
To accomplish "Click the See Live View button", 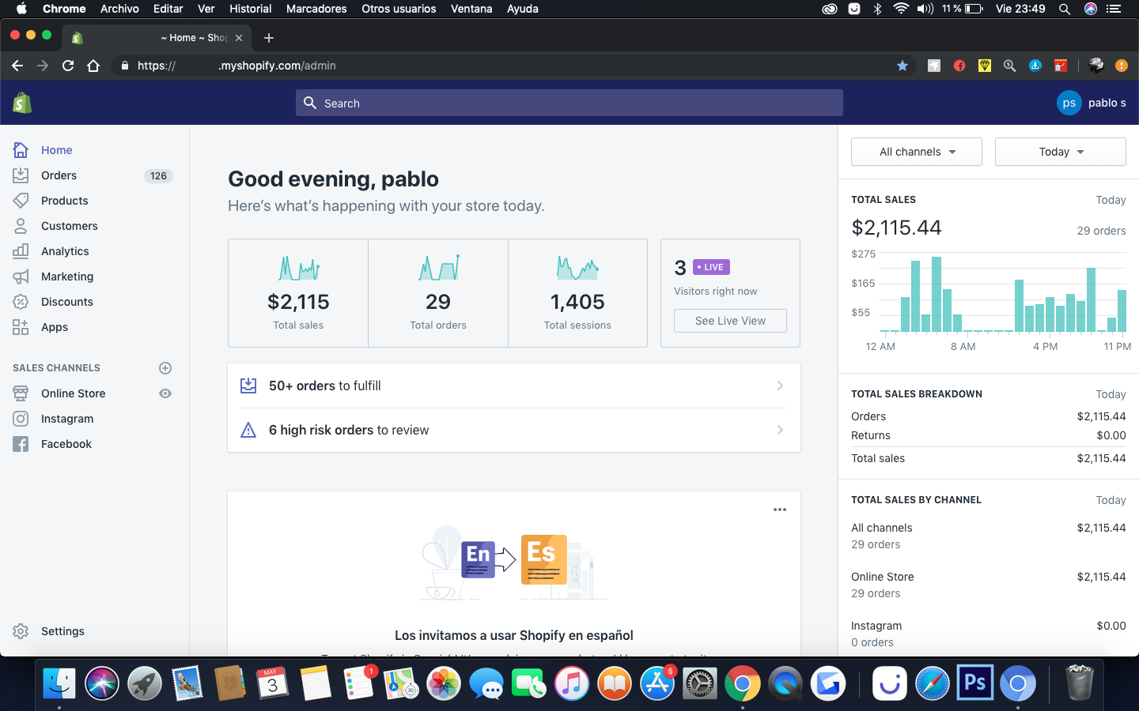I will [x=729, y=321].
